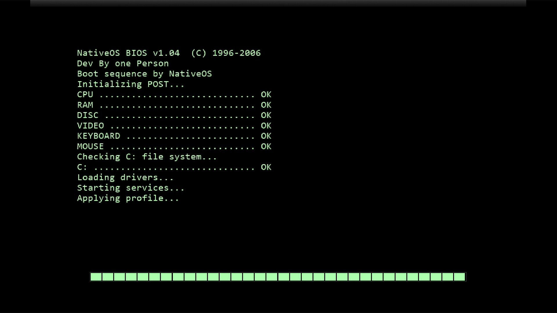The height and width of the screenshot is (313, 557).
Task: Click the OK status next to RAM
Action: click(265, 105)
